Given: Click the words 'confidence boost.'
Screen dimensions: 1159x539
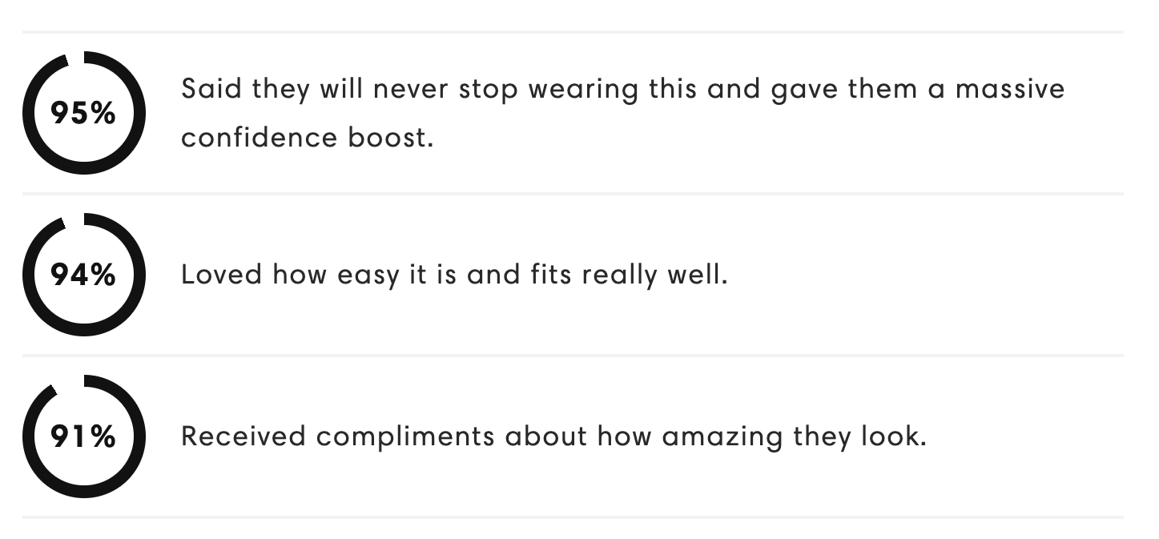Looking at the screenshot, I should tap(307, 138).
